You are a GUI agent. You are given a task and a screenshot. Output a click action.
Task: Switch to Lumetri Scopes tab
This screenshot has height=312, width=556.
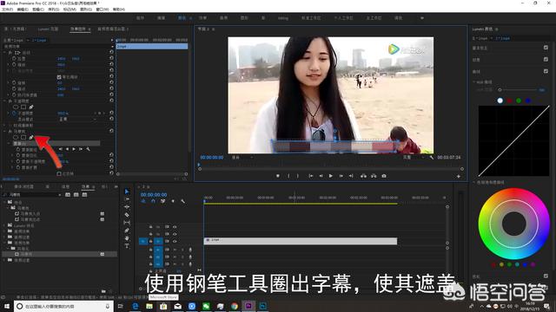[x=48, y=29]
